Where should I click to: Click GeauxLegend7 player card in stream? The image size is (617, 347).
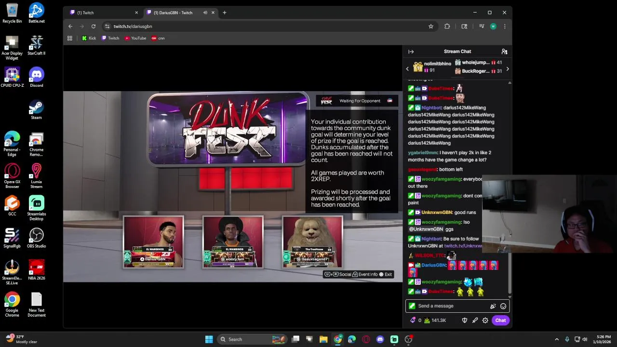(x=312, y=242)
